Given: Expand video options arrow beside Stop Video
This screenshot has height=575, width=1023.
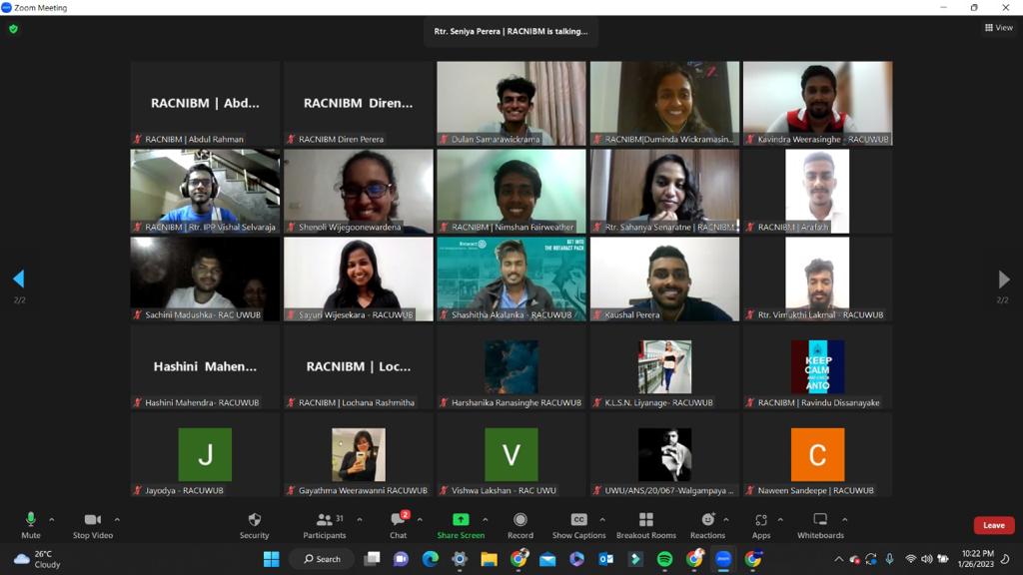Looking at the screenshot, I should pyautogui.click(x=117, y=519).
